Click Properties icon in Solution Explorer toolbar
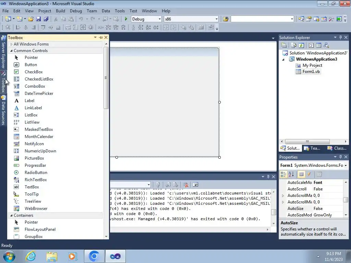The image size is (351, 263). pyautogui.click(x=284, y=46)
